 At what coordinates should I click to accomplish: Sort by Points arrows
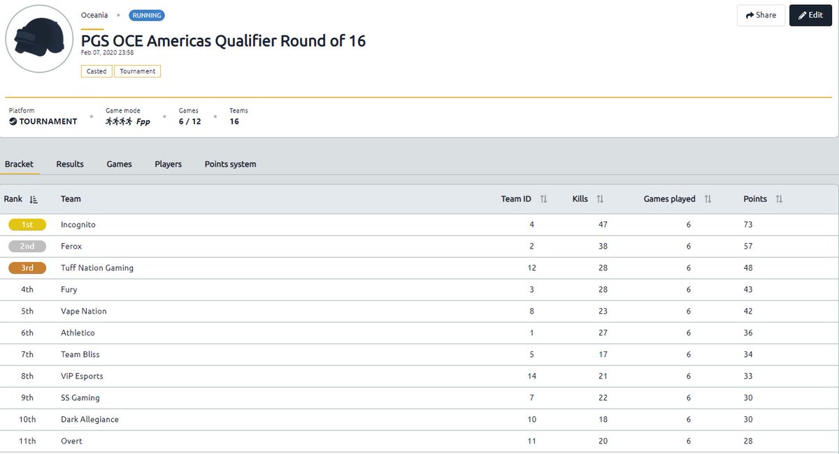pyautogui.click(x=779, y=199)
